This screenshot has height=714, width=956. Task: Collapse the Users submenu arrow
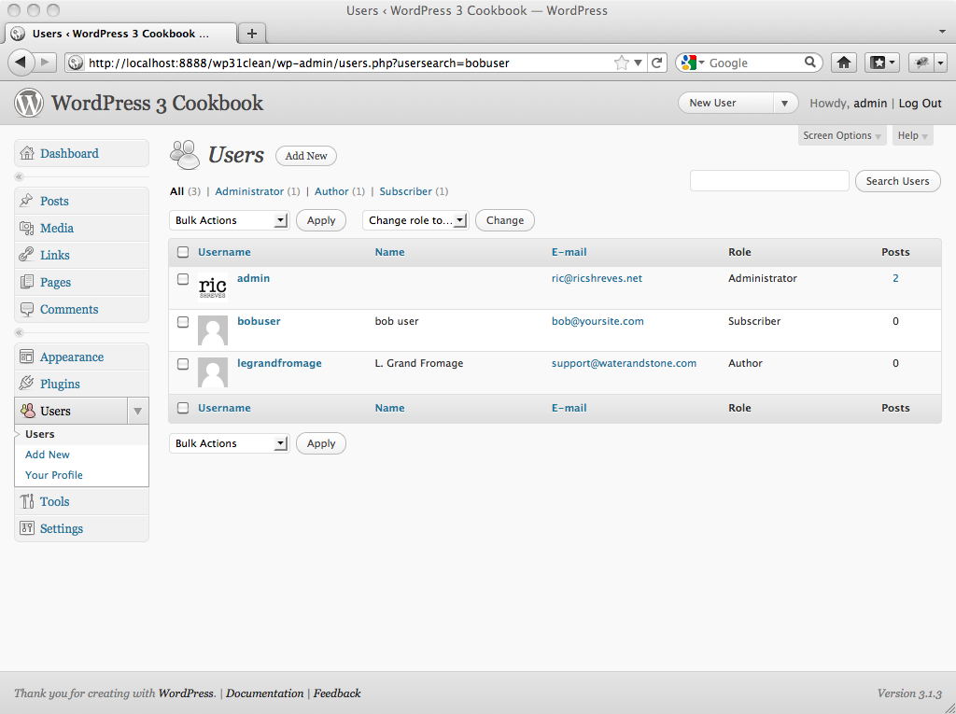click(x=138, y=411)
